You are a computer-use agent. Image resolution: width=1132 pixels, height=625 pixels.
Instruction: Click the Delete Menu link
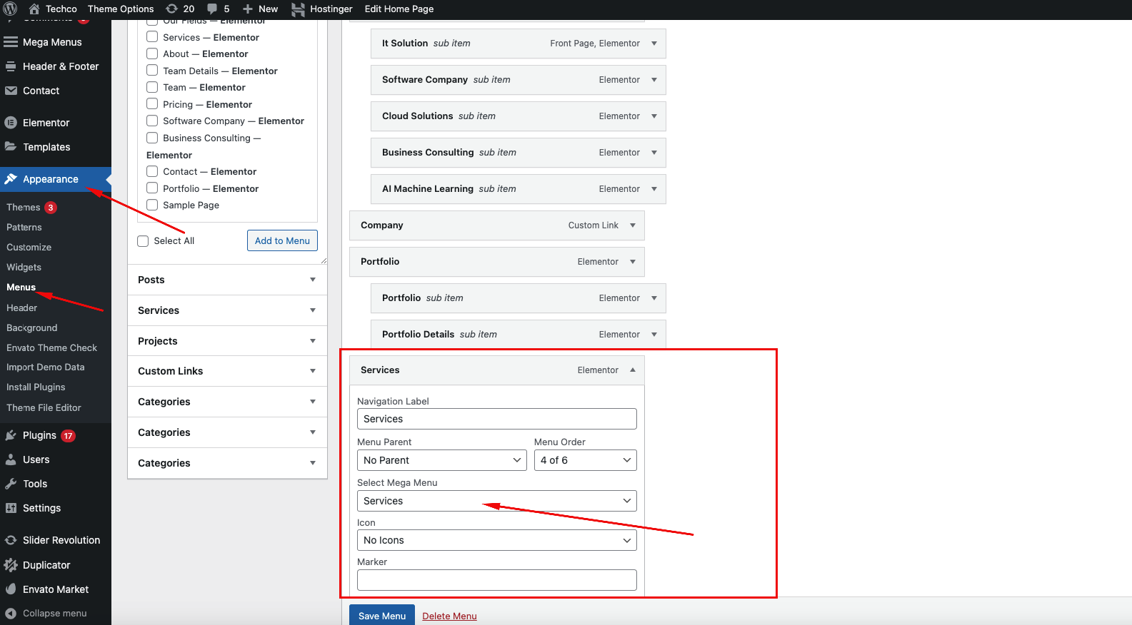point(449,616)
